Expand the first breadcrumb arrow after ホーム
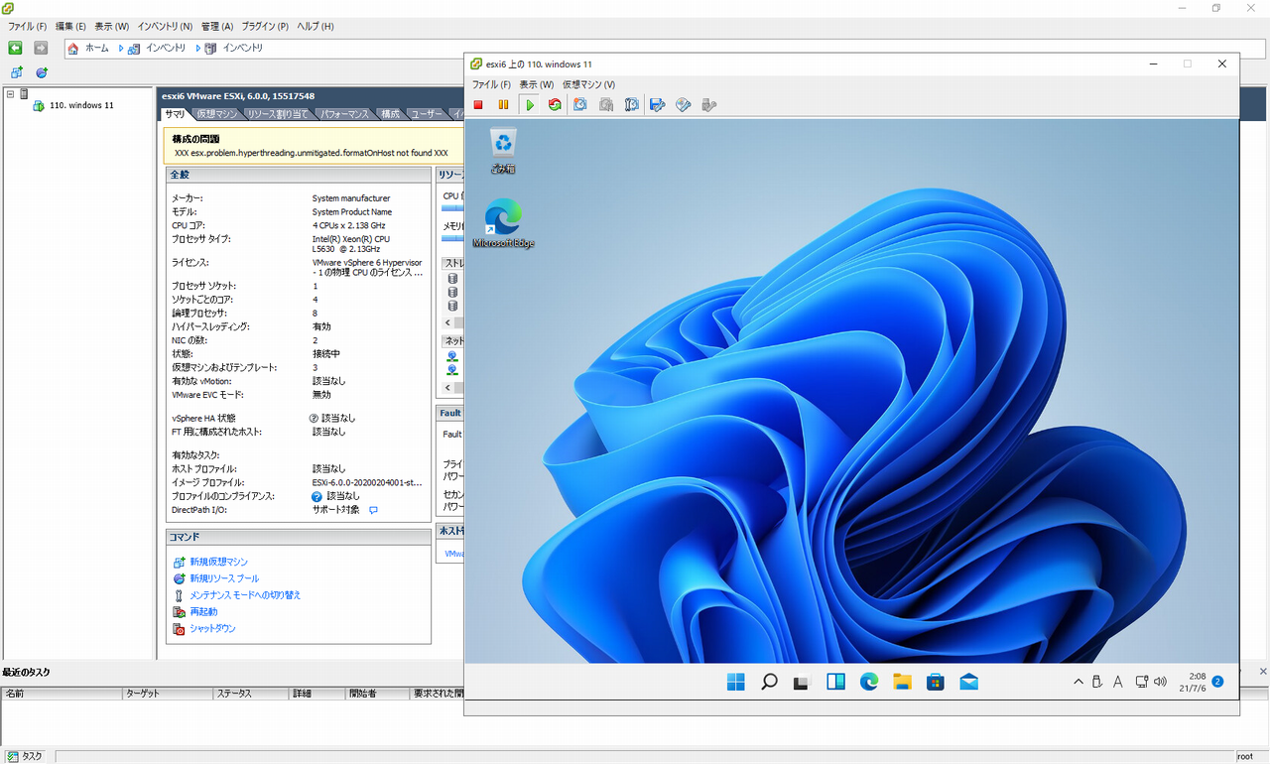 click(x=121, y=48)
